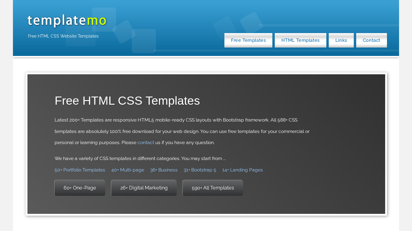This screenshot has width=412, height=231.
Task: Select the 26+ Digital Marketing button
Action: click(144, 188)
